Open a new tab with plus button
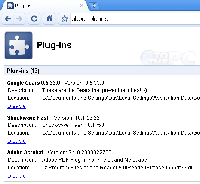Viewport: 200px width, 184px height. click(94, 6)
